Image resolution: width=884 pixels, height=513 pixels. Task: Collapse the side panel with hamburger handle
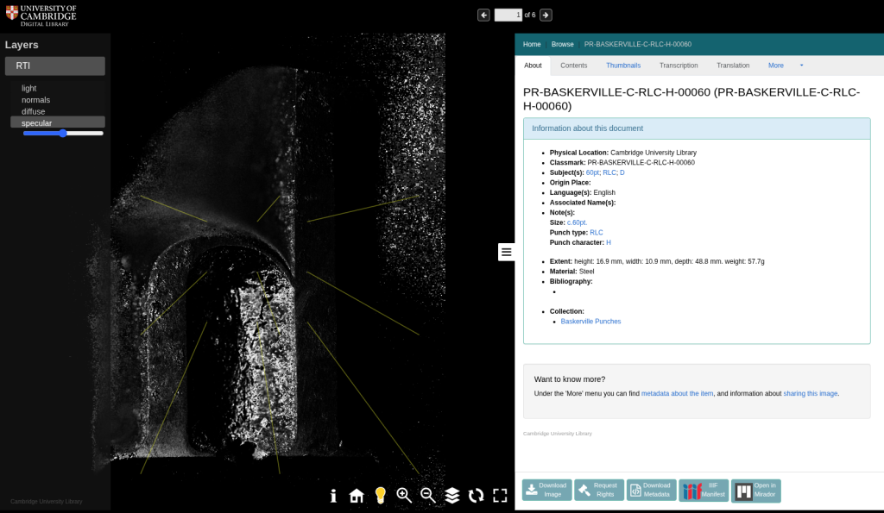tap(507, 252)
